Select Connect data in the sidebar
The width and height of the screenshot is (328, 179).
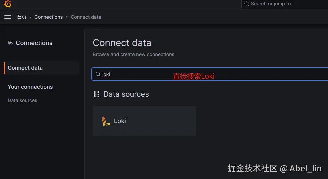coord(25,68)
